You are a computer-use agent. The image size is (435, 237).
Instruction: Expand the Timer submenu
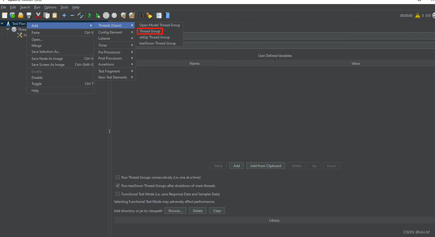[115, 45]
